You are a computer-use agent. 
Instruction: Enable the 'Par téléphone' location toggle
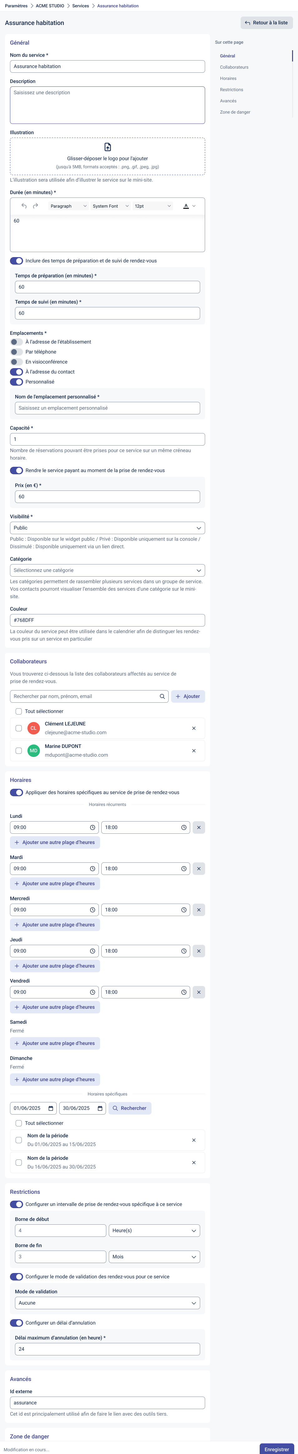pos(17,352)
